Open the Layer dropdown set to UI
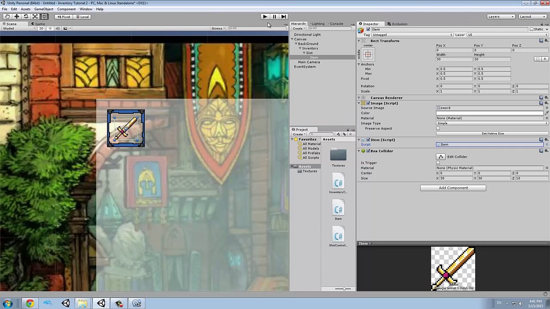This screenshot has width=550, height=309. click(508, 35)
